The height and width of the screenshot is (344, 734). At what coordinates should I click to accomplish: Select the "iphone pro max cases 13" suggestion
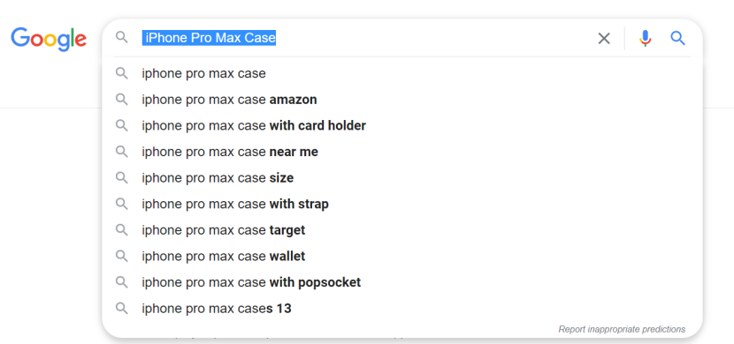(401, 309)
